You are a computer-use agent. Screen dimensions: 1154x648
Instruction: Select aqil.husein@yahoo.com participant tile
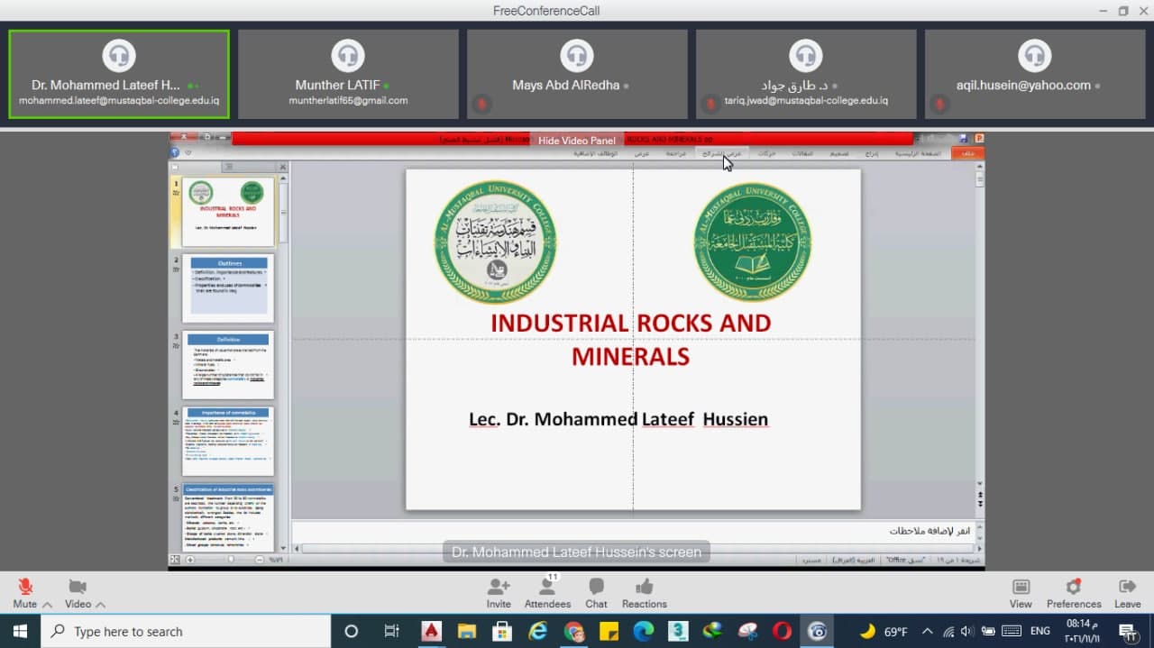point(1035,74)
